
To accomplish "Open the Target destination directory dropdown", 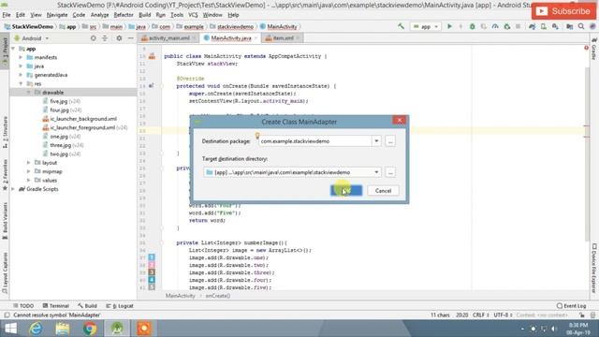I will pyautogui.click(x=376, y=172).
